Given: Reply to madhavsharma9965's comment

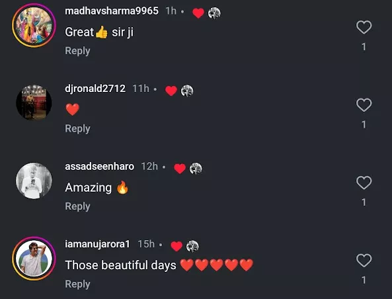Looking at the screenshot, I should [x=77, y=51].
